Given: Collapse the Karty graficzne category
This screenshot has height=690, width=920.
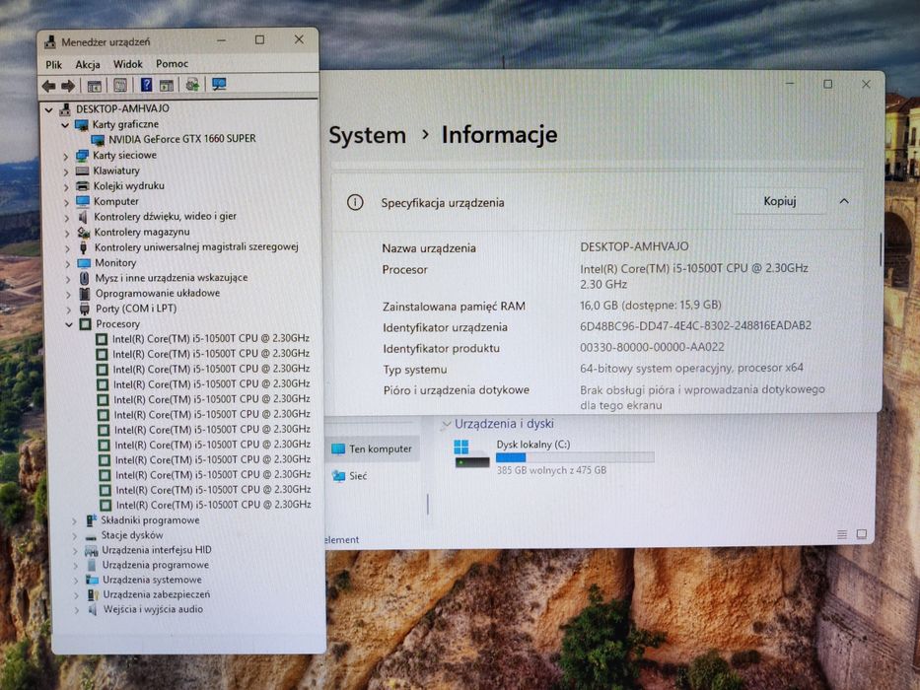Looking at the screenshot, I should click(x=65, y=125).
